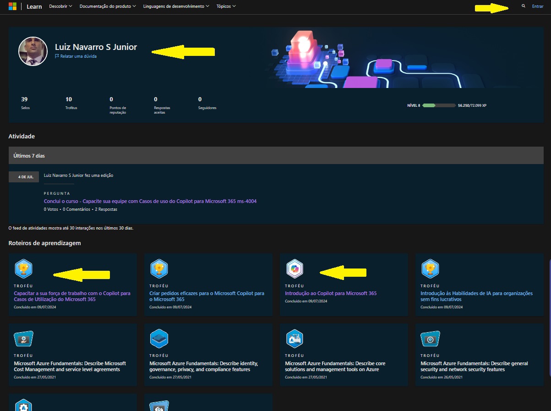This screenshot has height=411, width=551.
Task: Open Capacitar a sua força de trabalho link
Action: click(x=72, y=296)
